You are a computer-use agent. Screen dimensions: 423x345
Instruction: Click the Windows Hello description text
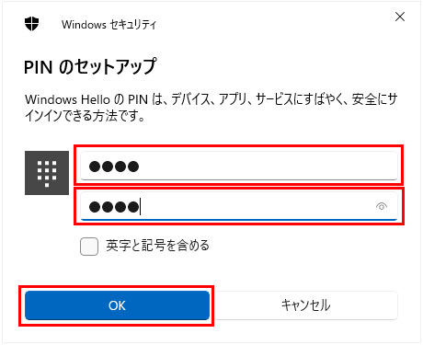pos(211,108)
